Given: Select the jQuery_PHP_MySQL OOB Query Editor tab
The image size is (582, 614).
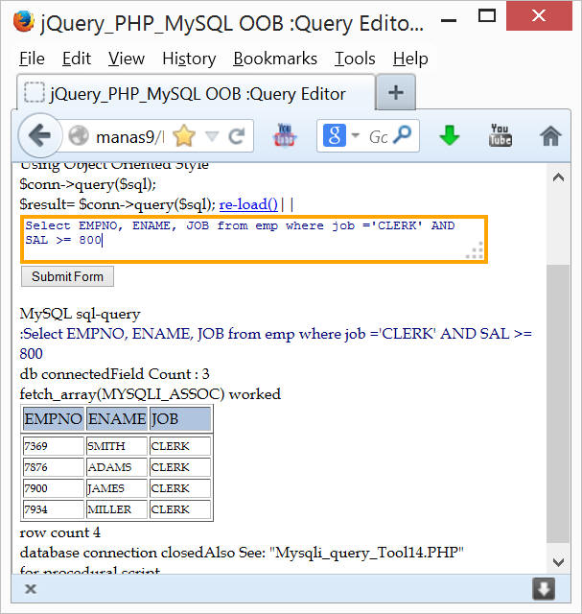Looking at the screenshot, I should 197,93.
